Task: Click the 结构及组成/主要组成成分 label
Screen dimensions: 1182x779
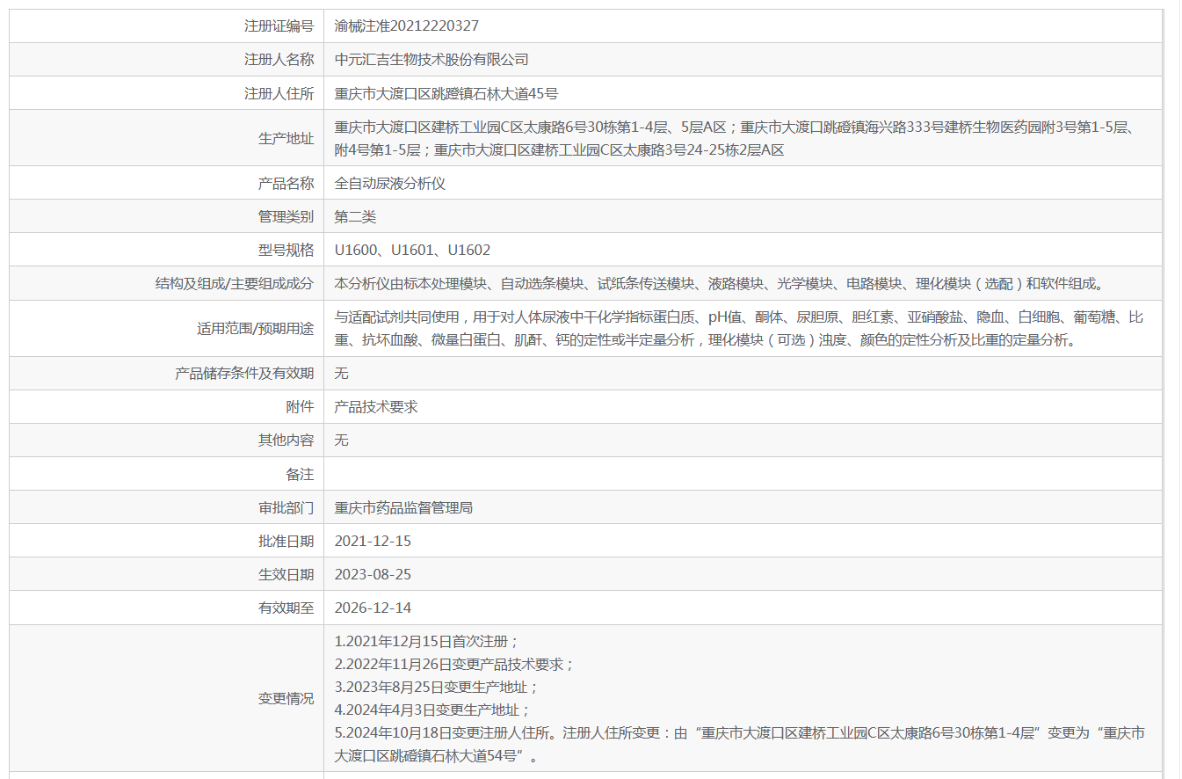Action: (x=235, y=284)
